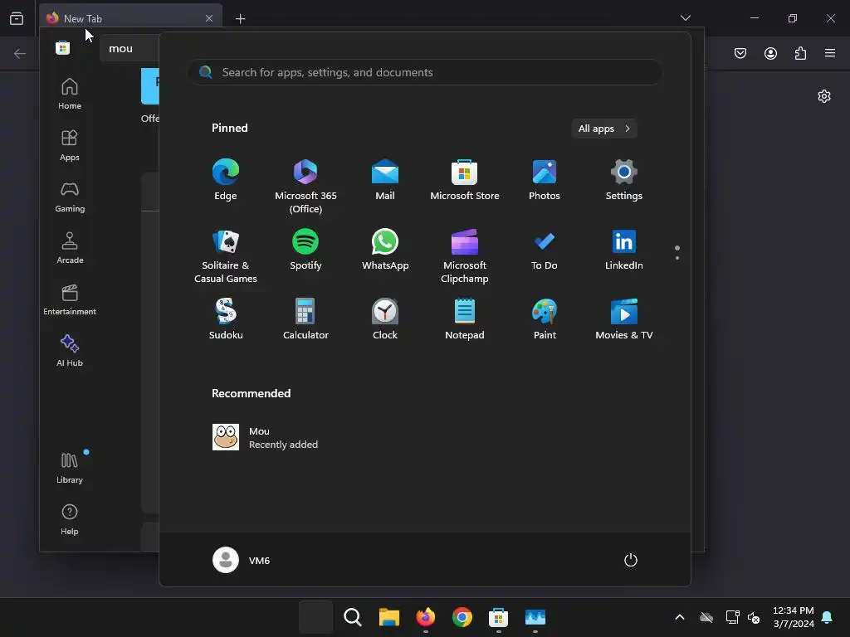850x637 pixels.
Task: Launch WhatsApp from Start menu
Action: [x=385, y=250]
